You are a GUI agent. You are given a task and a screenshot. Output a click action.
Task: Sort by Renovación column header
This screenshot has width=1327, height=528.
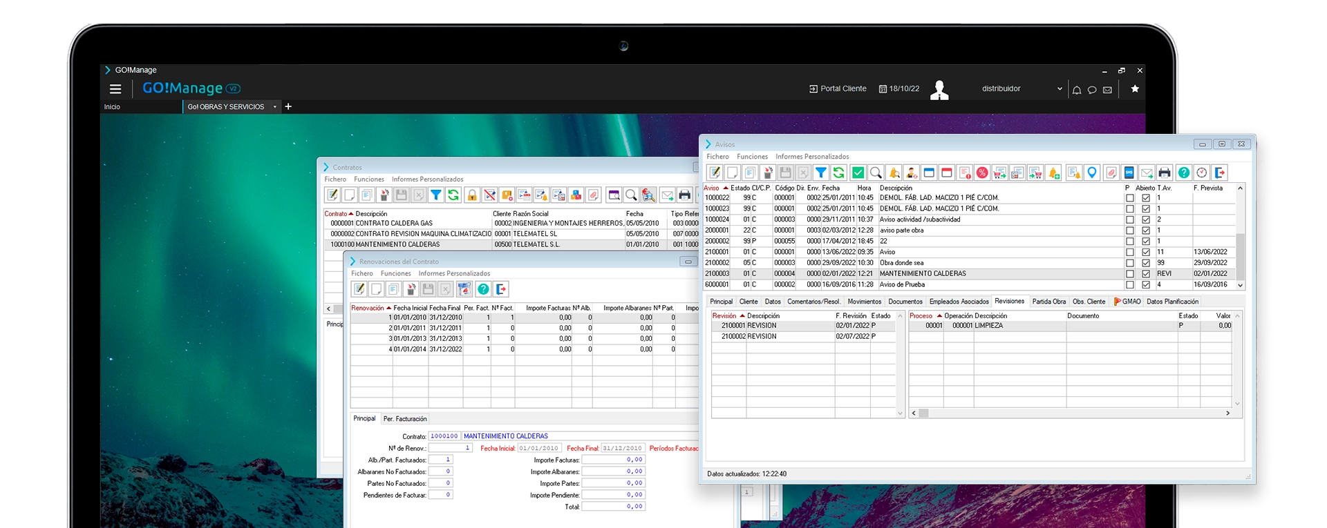coord(371,308)
